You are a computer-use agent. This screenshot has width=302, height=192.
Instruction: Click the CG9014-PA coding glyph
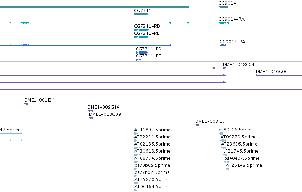223,45
